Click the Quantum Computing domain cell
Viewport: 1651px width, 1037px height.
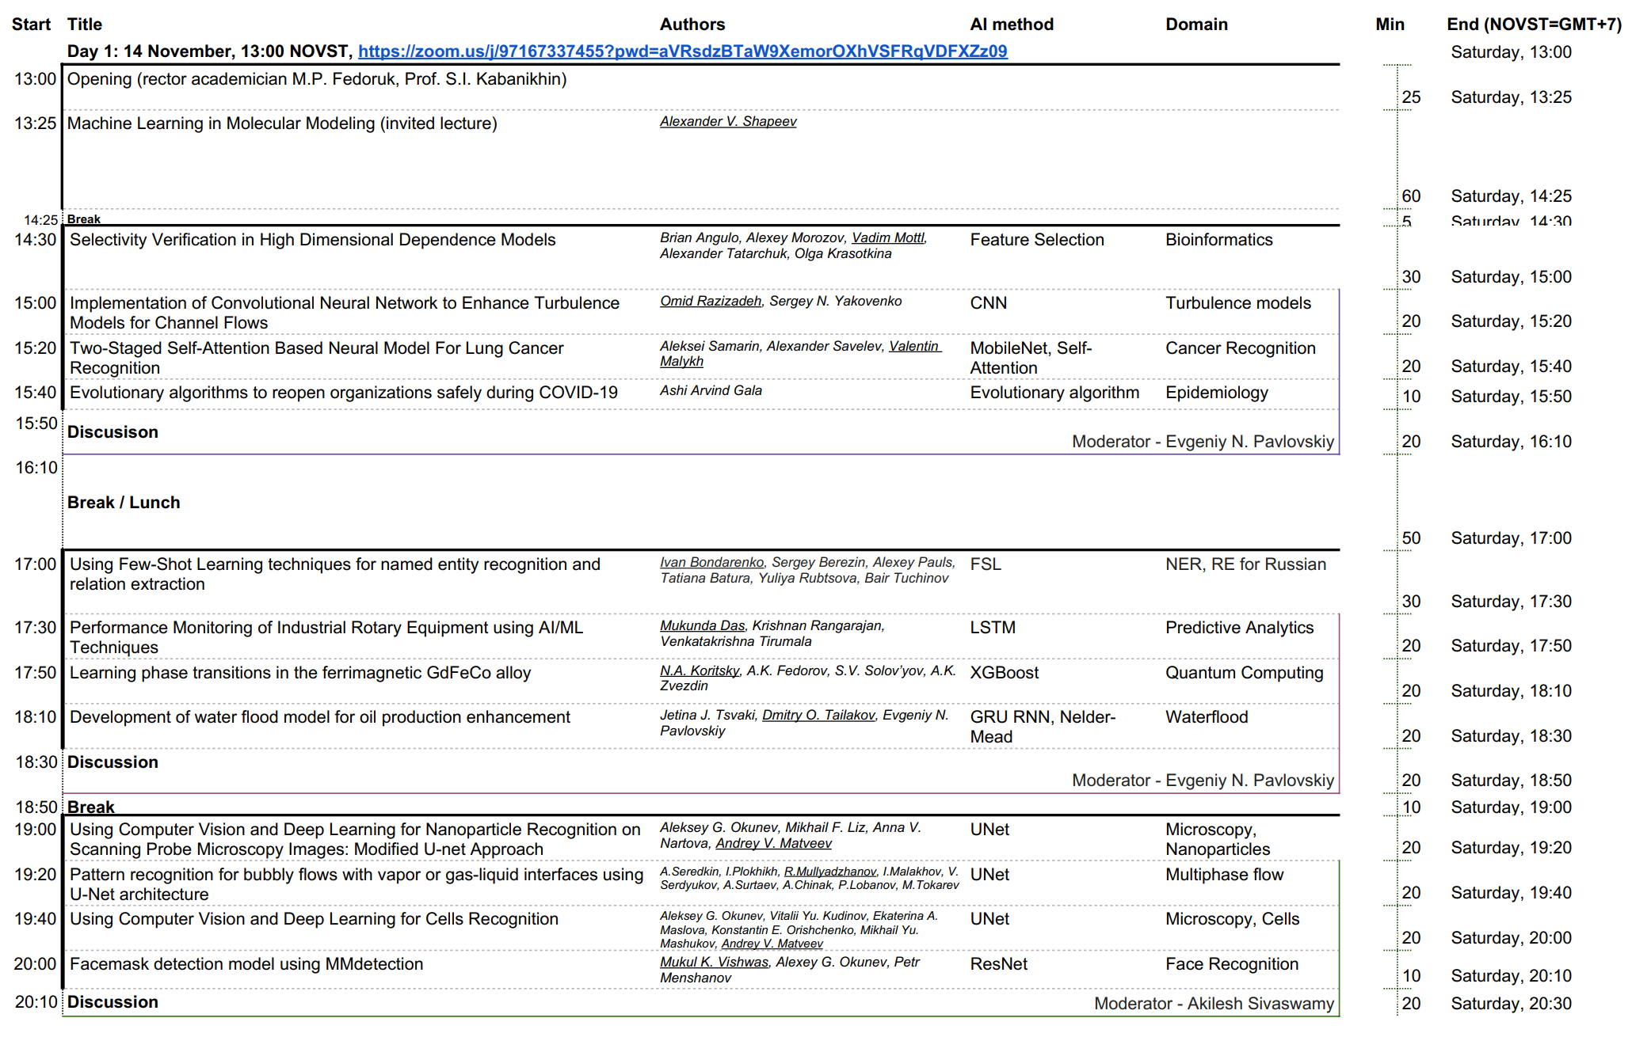point(1245,673)
